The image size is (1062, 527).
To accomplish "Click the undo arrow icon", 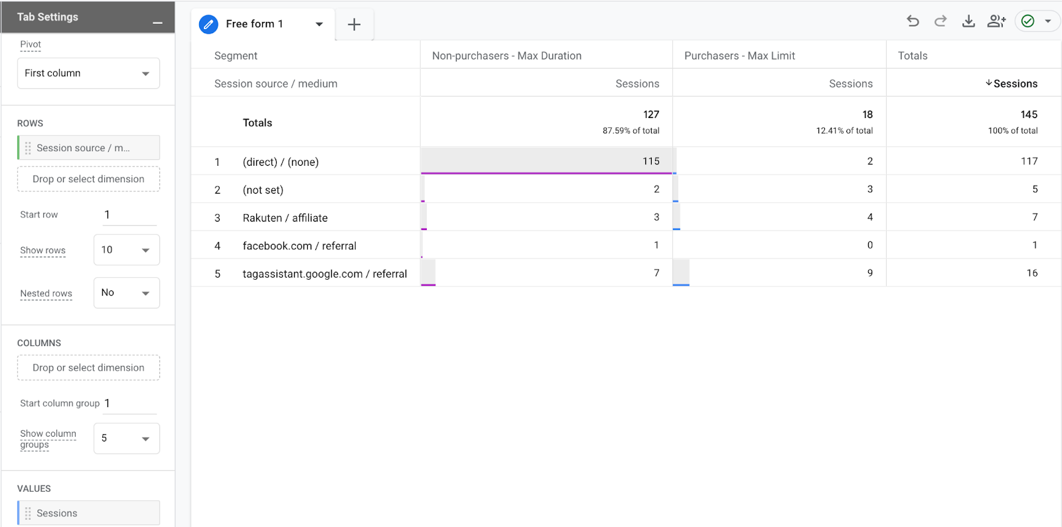I will click(913, 21).
